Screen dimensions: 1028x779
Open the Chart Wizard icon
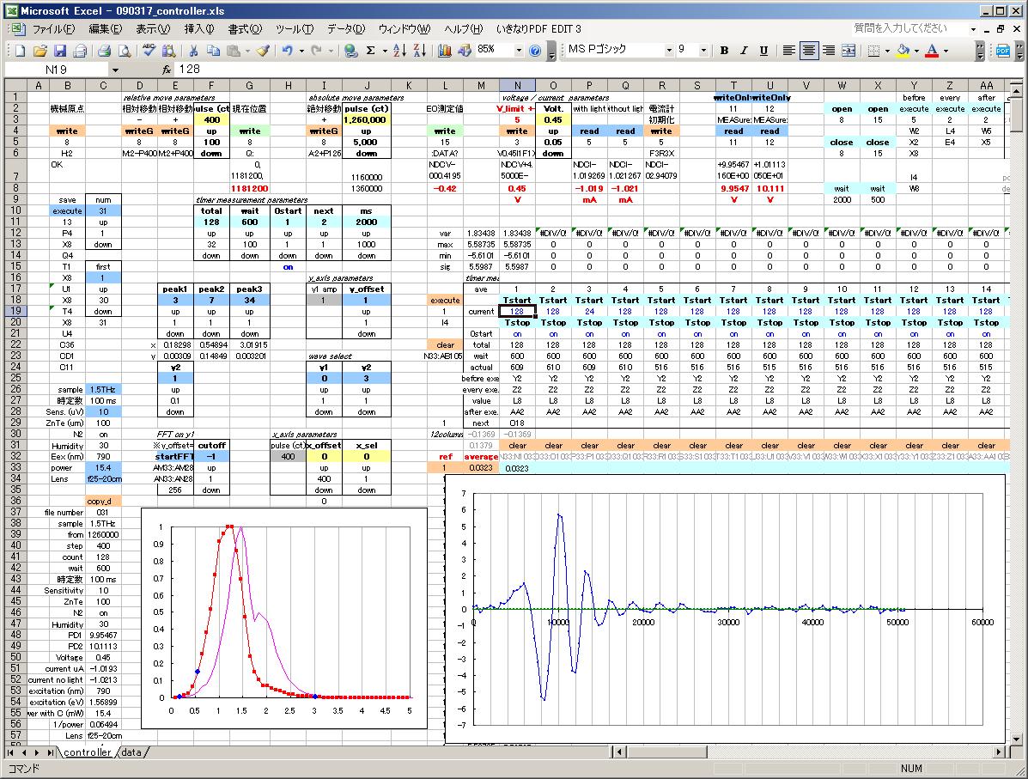click(444, 51)
